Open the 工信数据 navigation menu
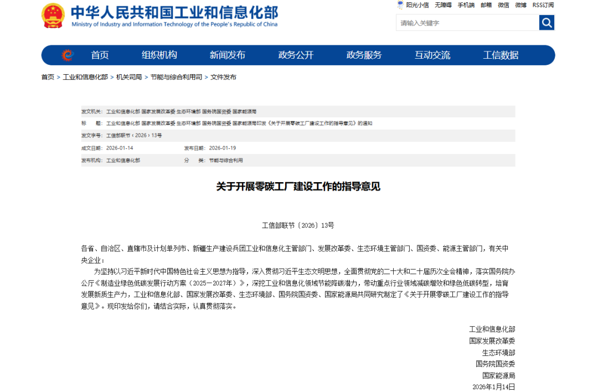Screen dimensions: 598x392 [x=502, y=55]
